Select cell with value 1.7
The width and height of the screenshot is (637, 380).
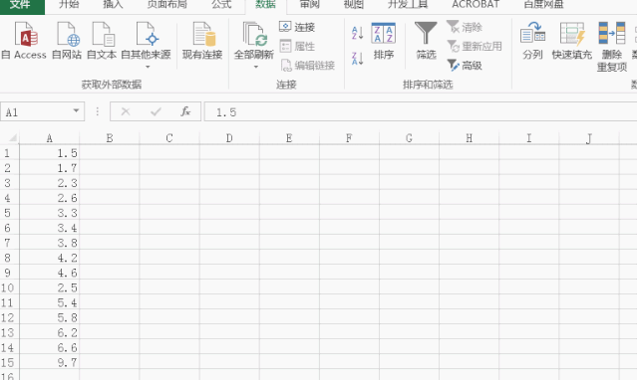[x=49, y=168]
